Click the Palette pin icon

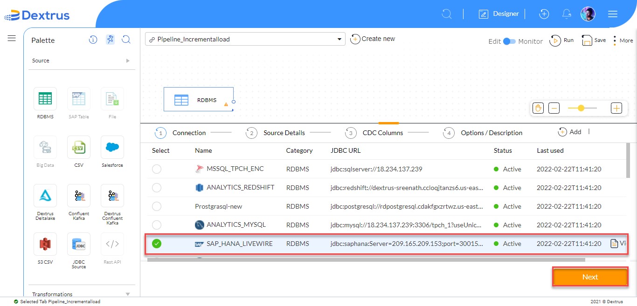(110, 40)
